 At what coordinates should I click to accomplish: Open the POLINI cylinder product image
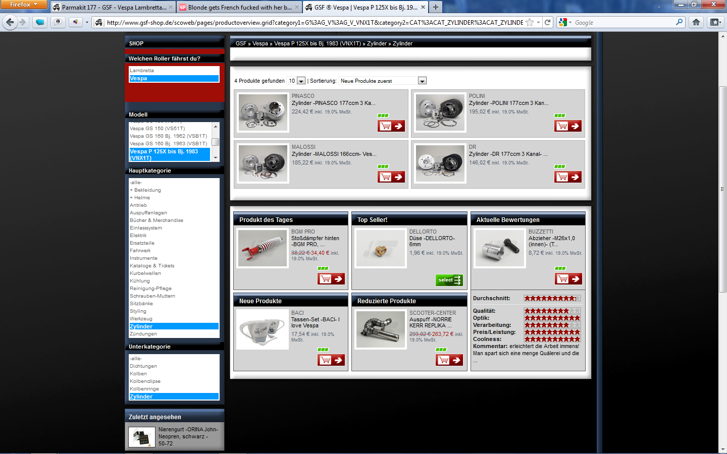[x=440, y=113]
